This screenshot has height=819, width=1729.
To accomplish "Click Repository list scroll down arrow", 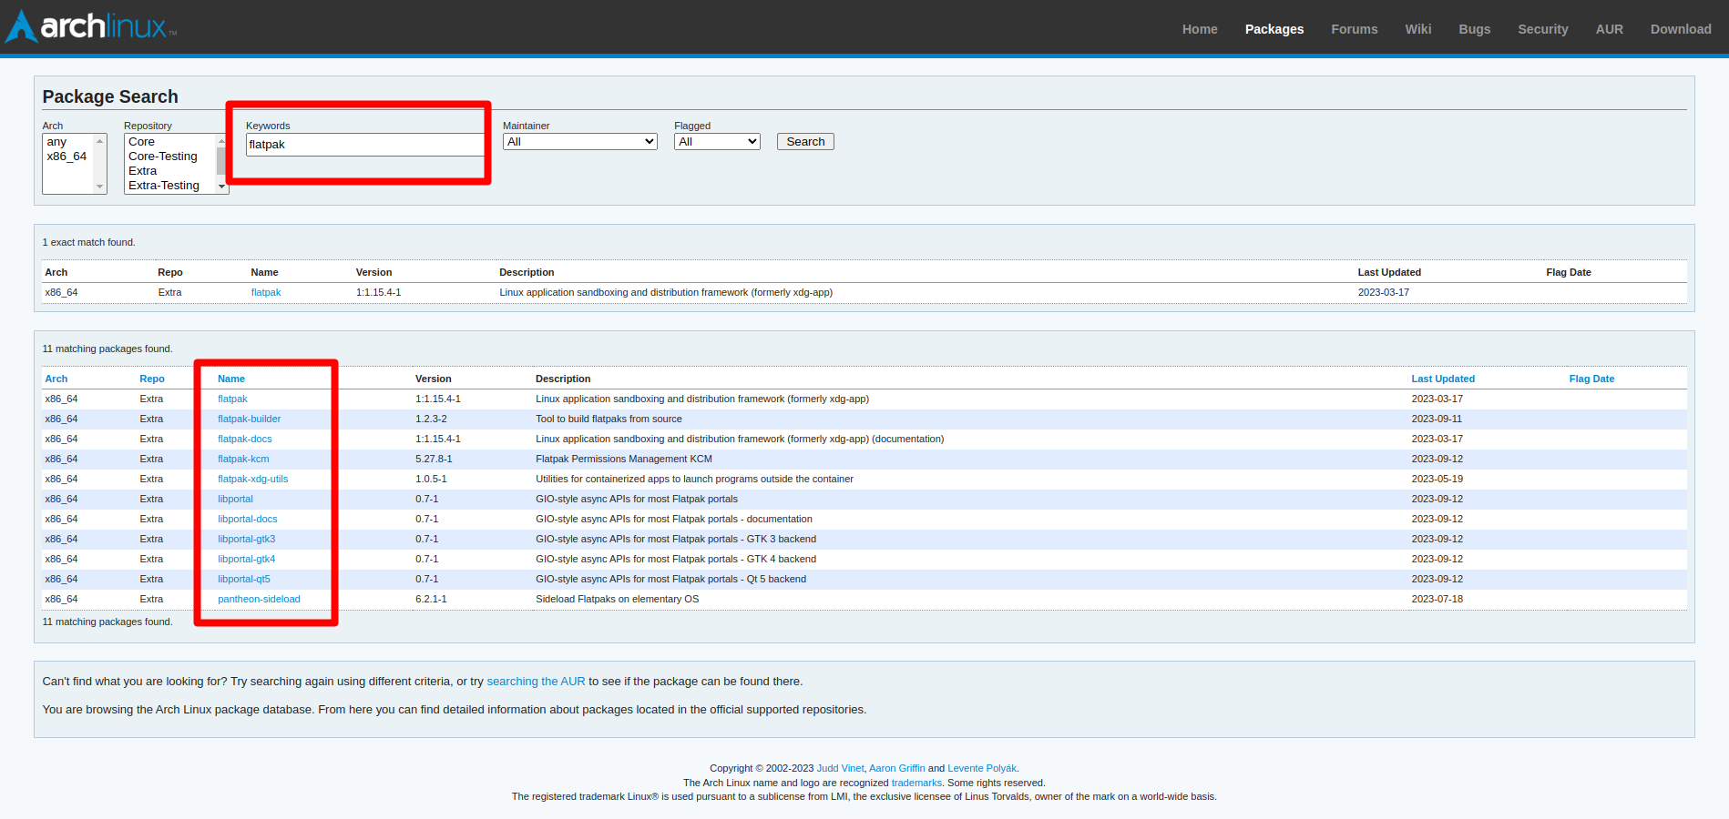I will (x=221, y=187).
